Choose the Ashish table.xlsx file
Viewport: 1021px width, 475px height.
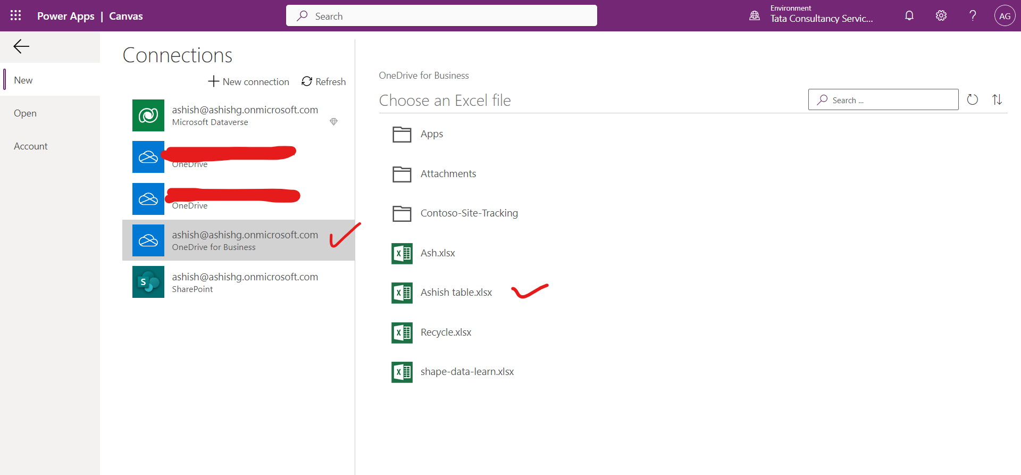pyautogui.click(x=456, y=293)
